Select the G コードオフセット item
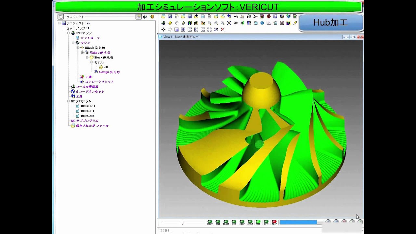The image size is (416, 234). coord(90,92)
